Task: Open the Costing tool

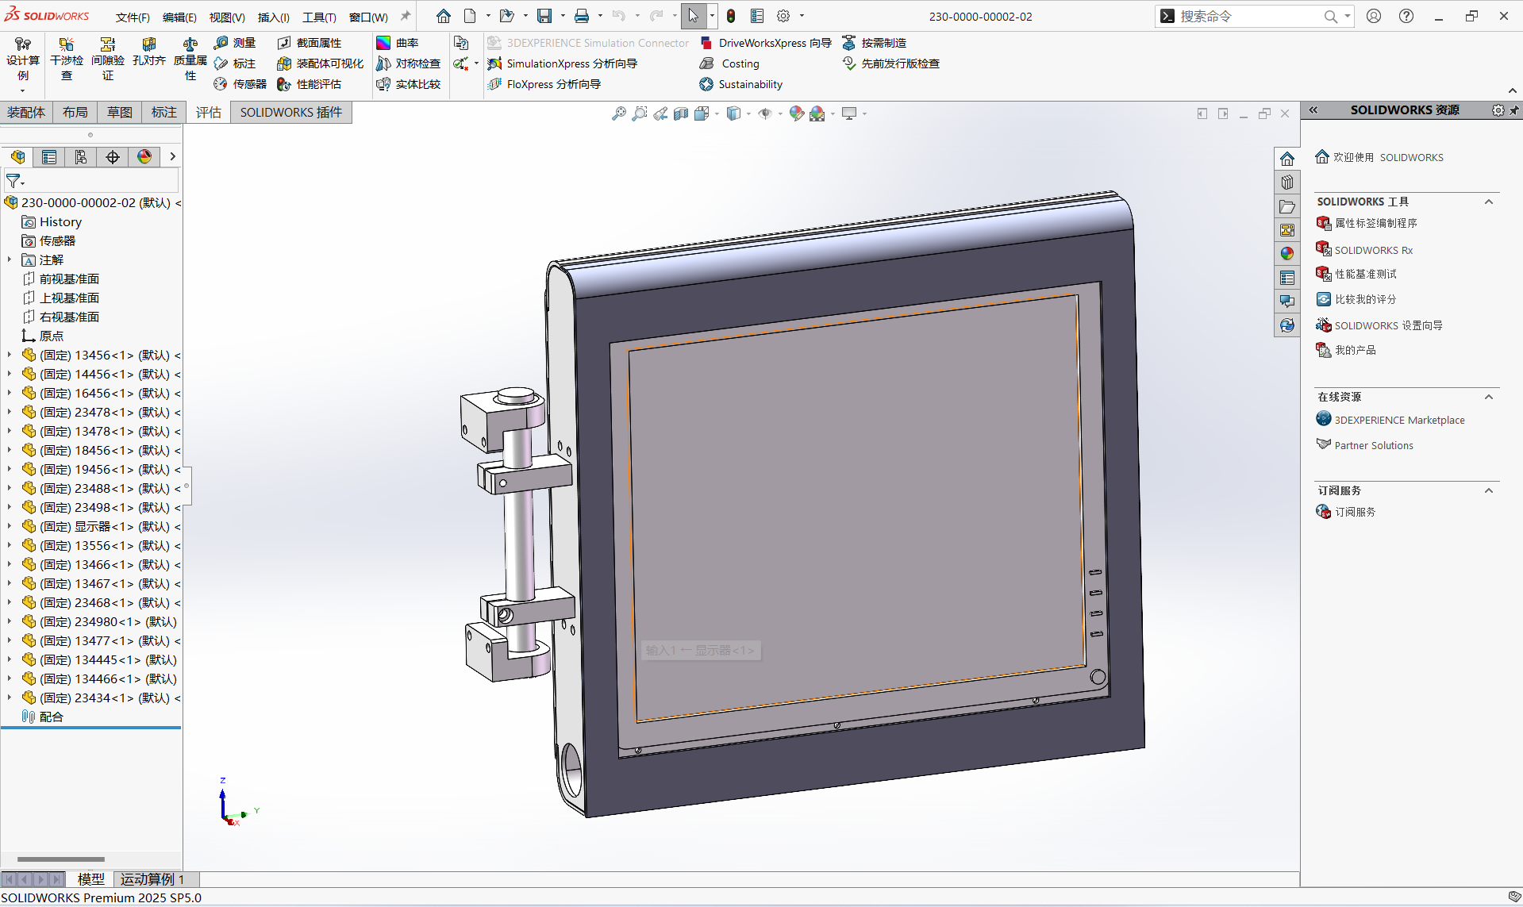Action: point(729,63)
